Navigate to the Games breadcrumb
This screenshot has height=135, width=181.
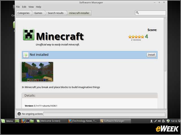(x=38, y=13)
